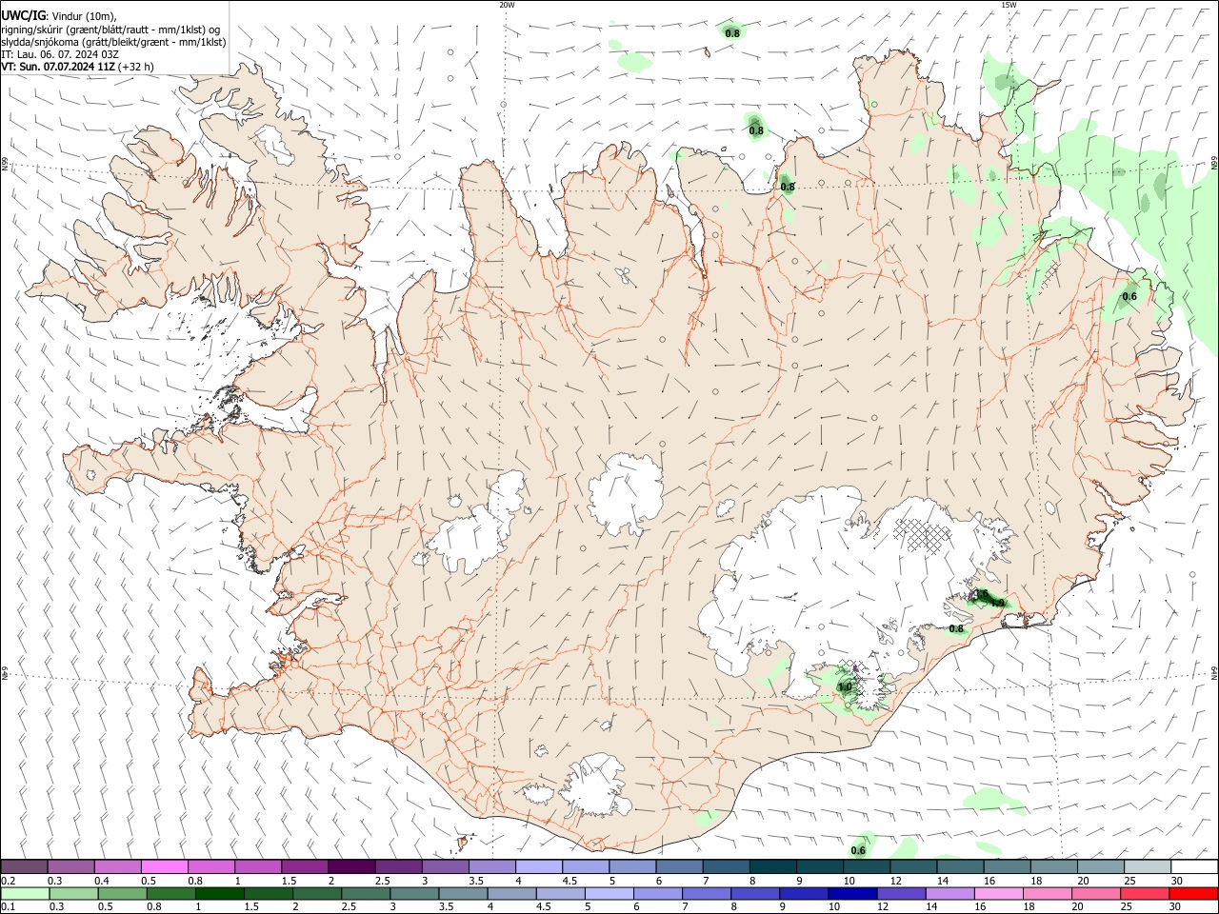1219x914 pixels.
Task: Click the '0.1' label in the lower legend
Action: tap(8, 906)
